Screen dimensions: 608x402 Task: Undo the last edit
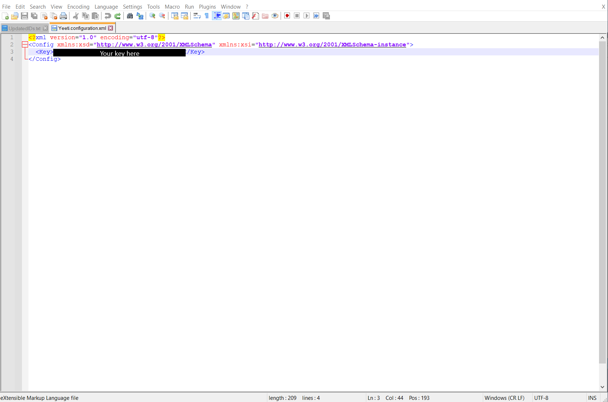click(x=108, y=16)
